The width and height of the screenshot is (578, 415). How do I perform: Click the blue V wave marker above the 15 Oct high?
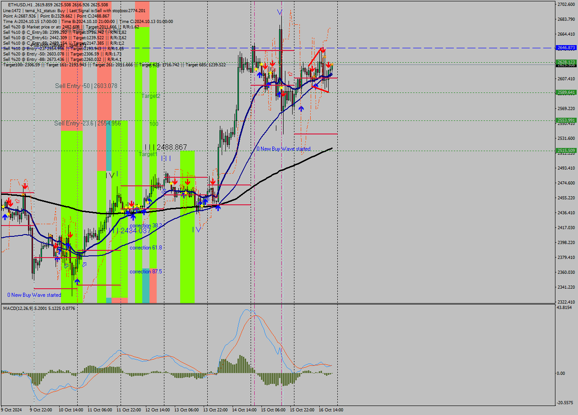click(x=280, y=12)
